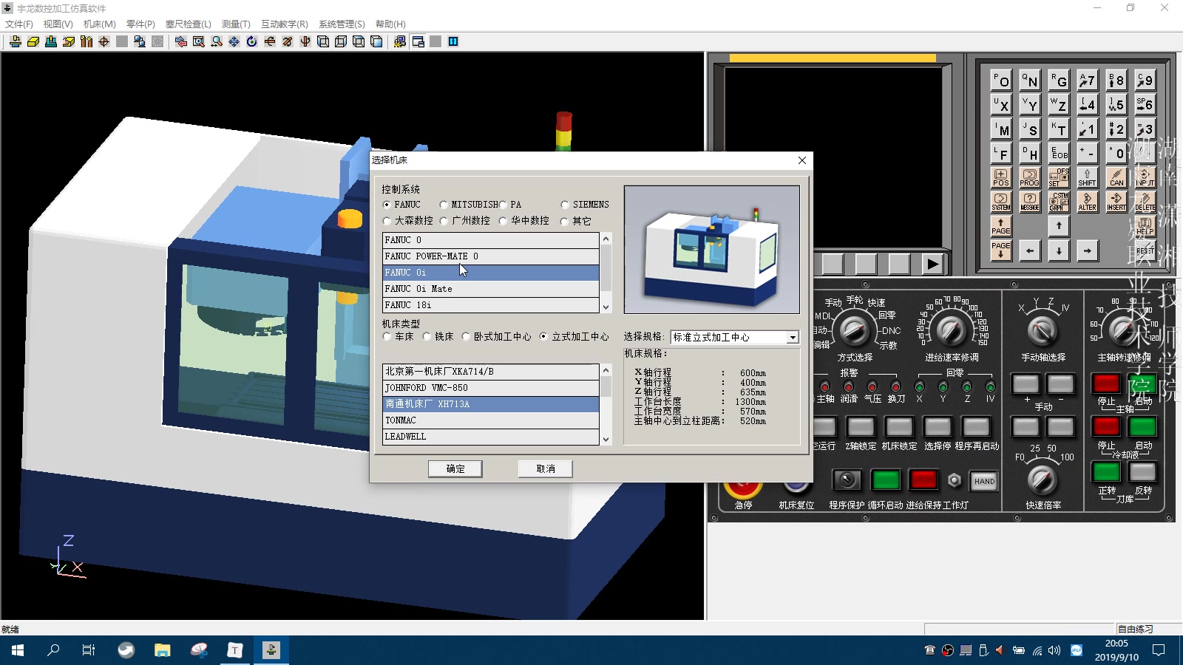Click the yellow workpiece block toolbar icon
Viewport: 1183px width, 665px height.
coord(33,41)
